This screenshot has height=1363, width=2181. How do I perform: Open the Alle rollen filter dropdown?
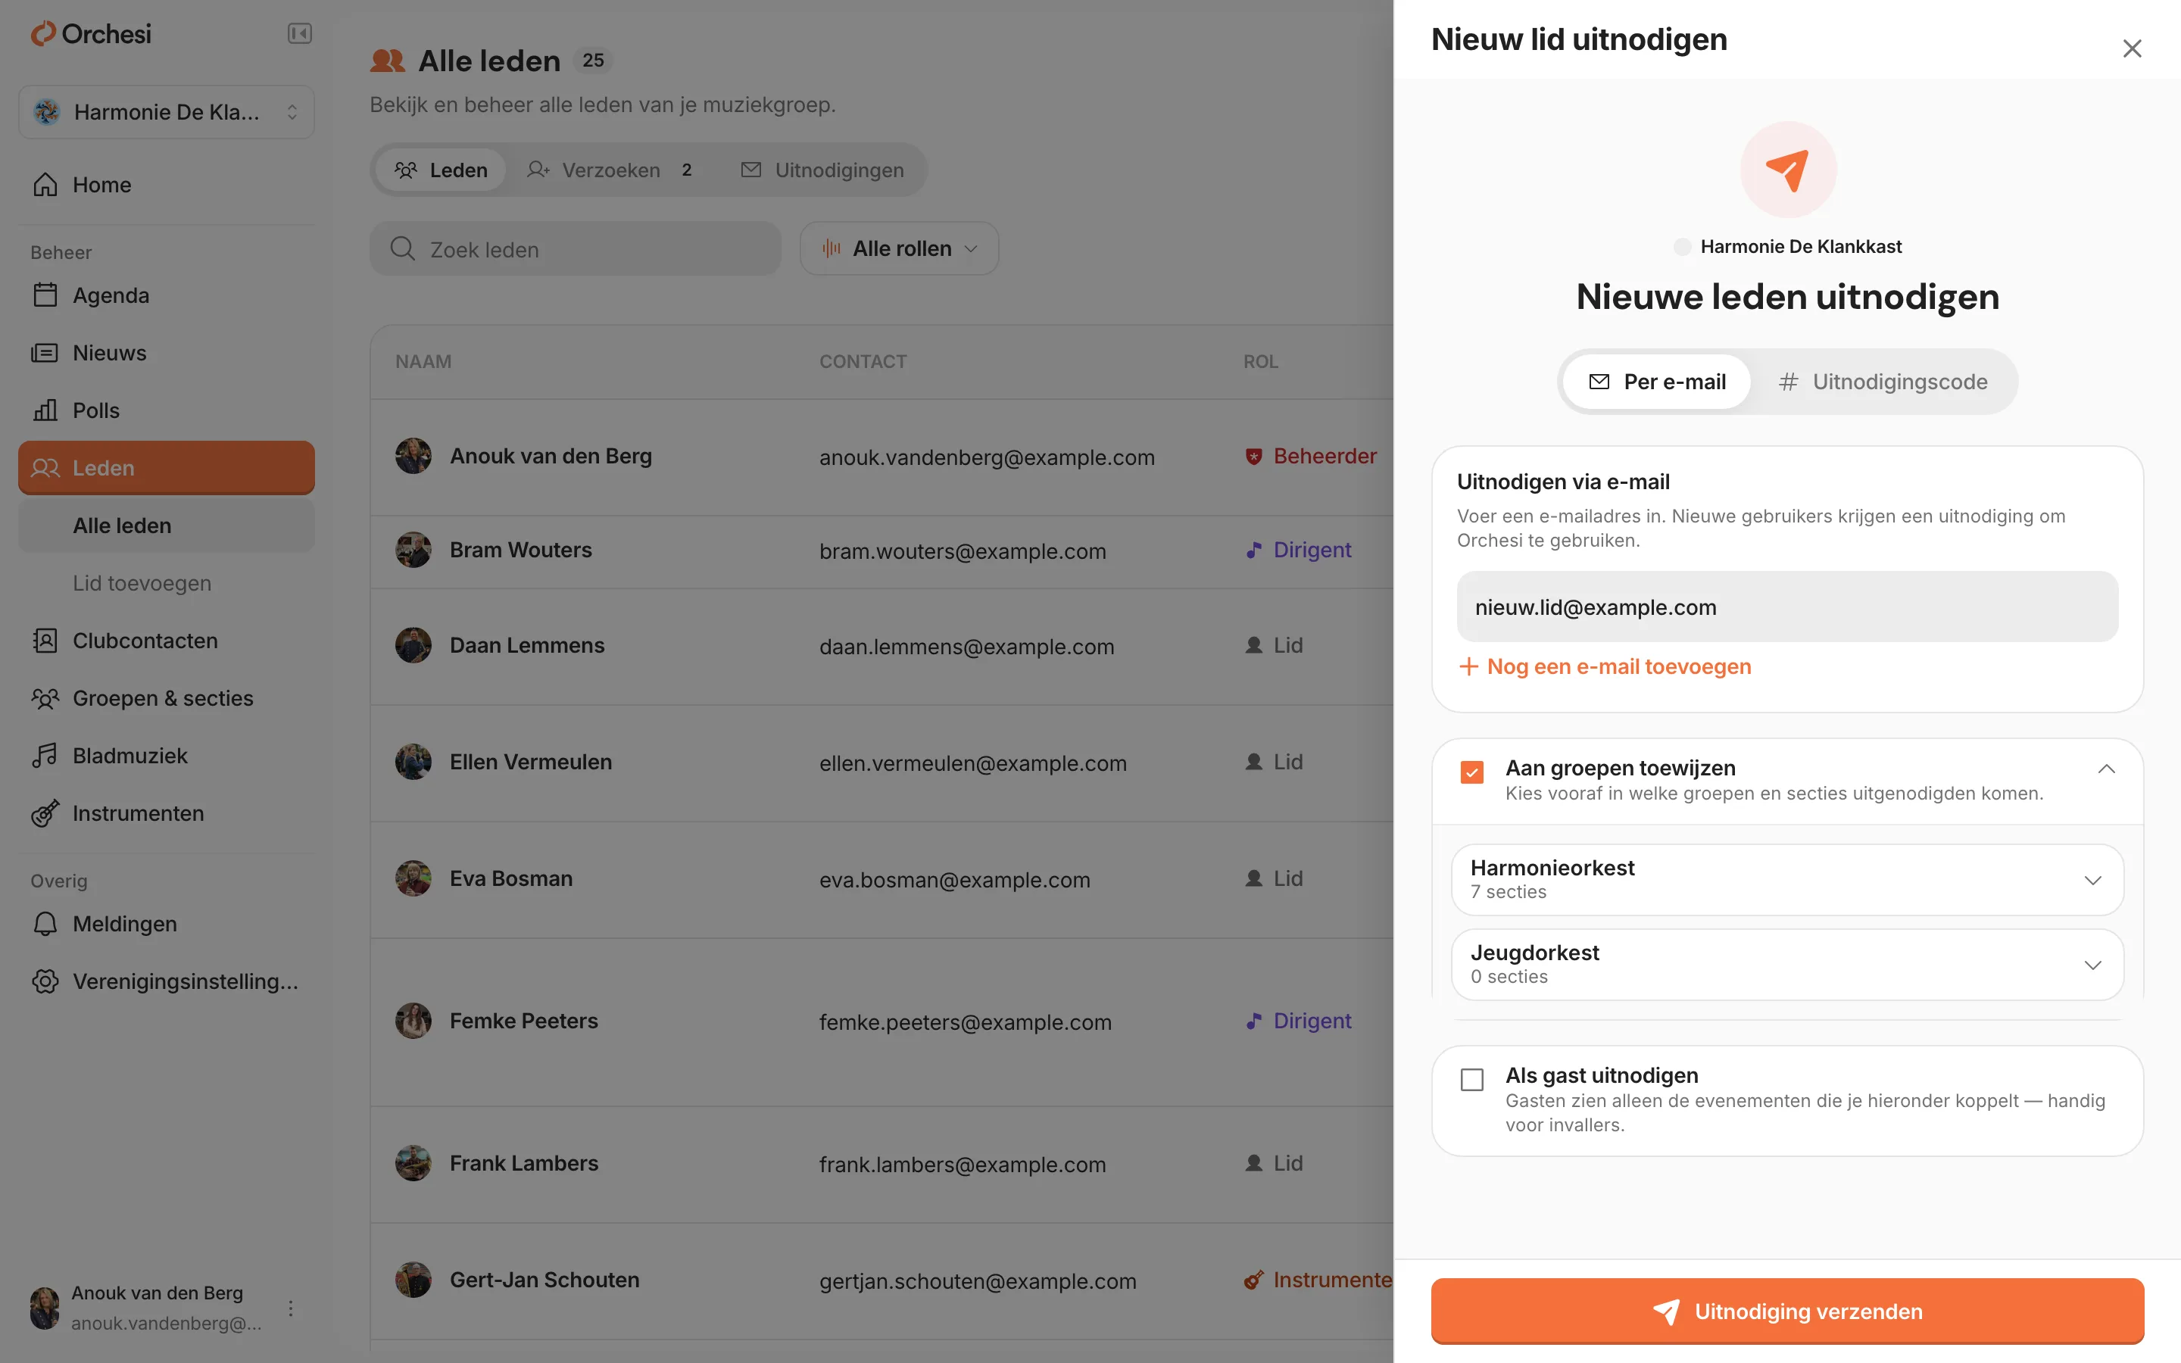pyautogui.click(x=899, y=249)
